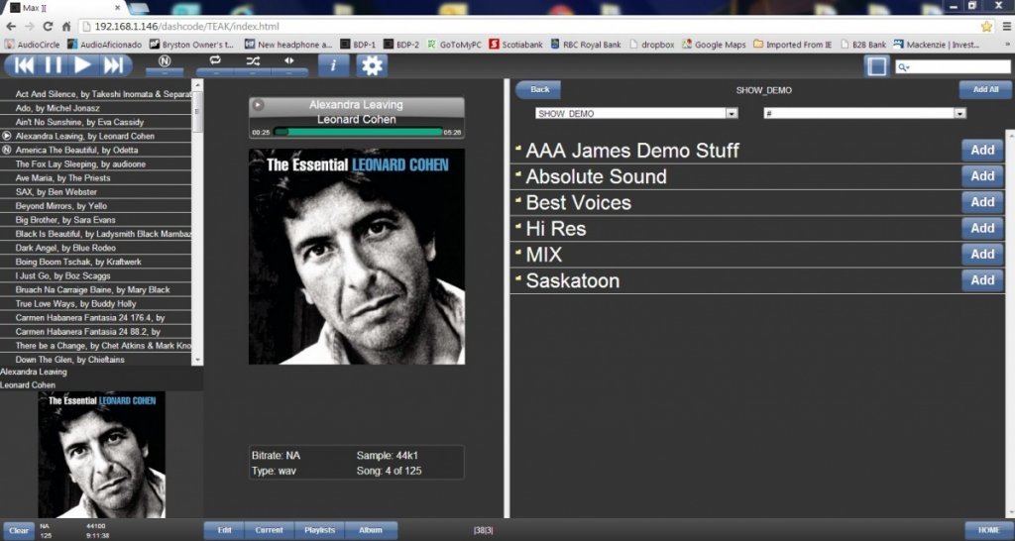Seek in the song progress bar

[x=358, y=132]
